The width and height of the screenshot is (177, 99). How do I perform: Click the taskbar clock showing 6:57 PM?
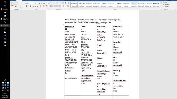(x=5, y=94)
